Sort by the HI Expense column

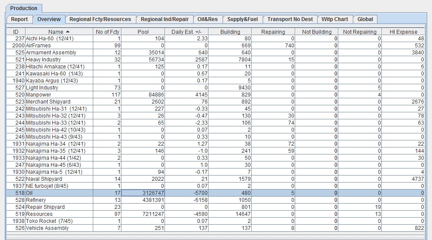click(403, 32)
